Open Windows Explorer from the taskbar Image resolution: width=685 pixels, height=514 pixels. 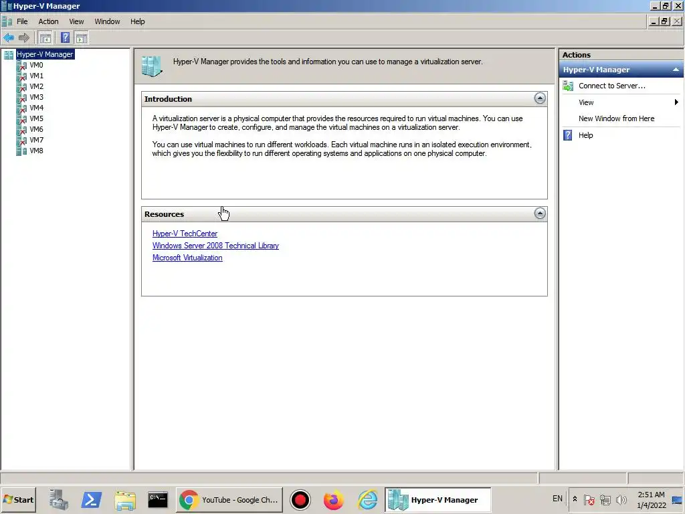[125, 500]
